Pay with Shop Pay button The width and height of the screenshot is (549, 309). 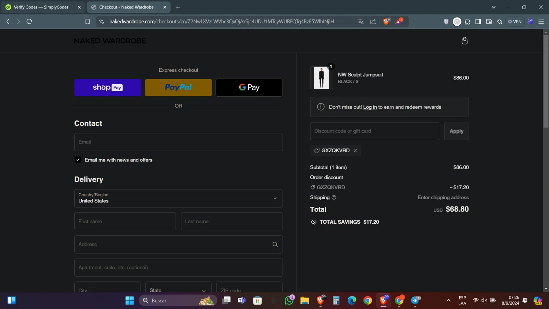[x=108, y=88]
